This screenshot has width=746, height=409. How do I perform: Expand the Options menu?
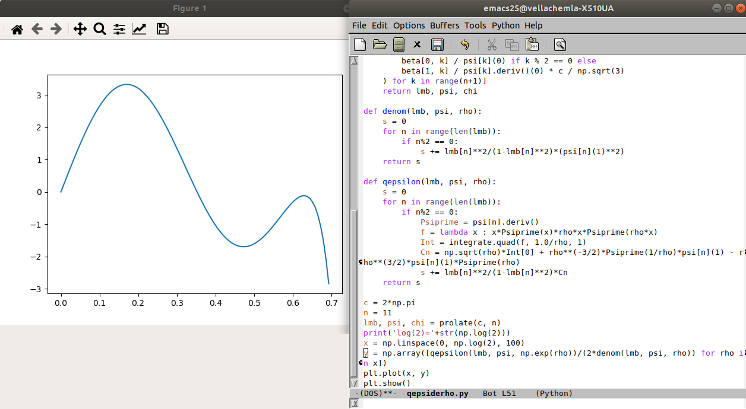coord(409,25)
